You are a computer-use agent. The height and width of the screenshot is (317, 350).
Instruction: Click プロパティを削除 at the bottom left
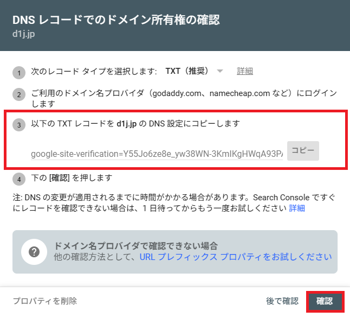pyautogui.click(x=44, y=301)
